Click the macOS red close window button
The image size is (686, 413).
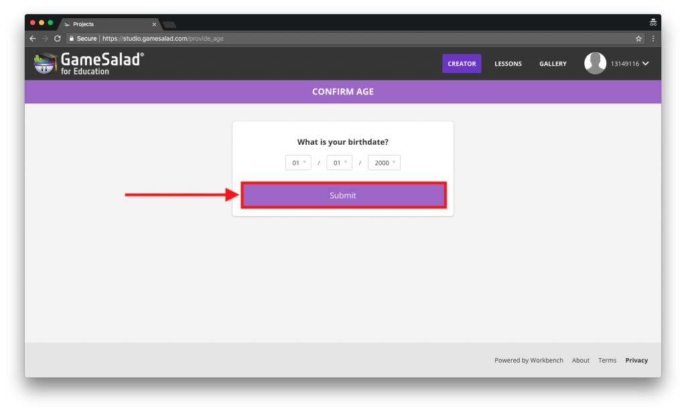33,23
